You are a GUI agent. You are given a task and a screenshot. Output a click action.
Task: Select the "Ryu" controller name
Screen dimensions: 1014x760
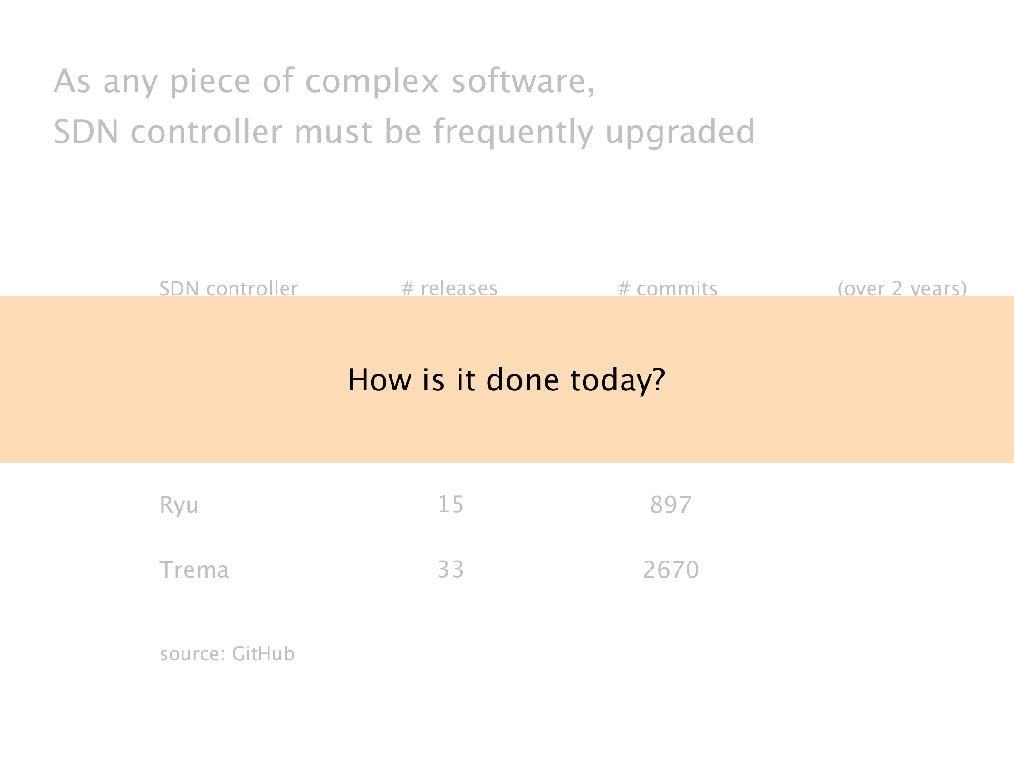pos(179,504)
